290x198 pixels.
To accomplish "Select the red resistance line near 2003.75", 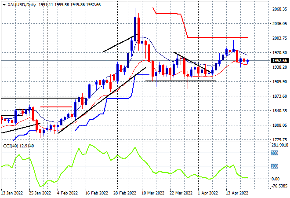I will (217, 37).
